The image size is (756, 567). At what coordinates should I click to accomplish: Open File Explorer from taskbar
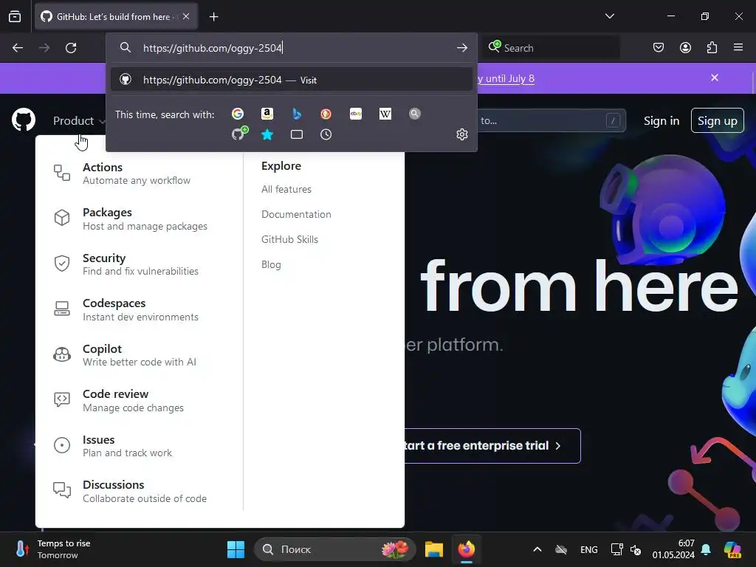pos(434,549)
